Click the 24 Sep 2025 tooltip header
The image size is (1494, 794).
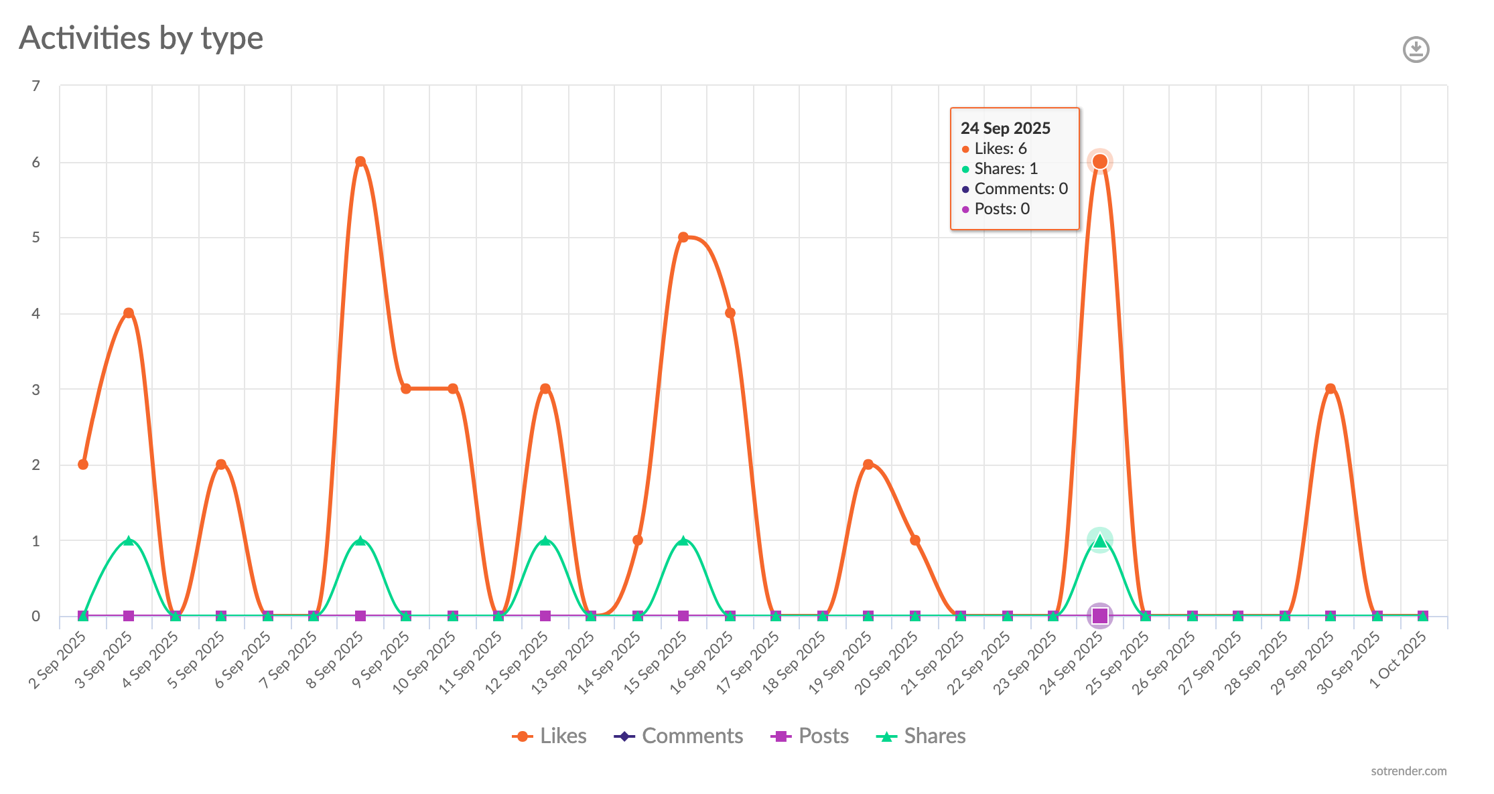(x=1005, y=127)
